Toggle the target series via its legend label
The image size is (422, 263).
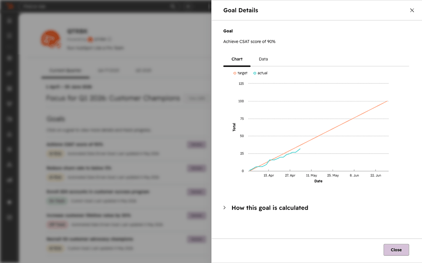pyautogui.click(x=242, y=73)
